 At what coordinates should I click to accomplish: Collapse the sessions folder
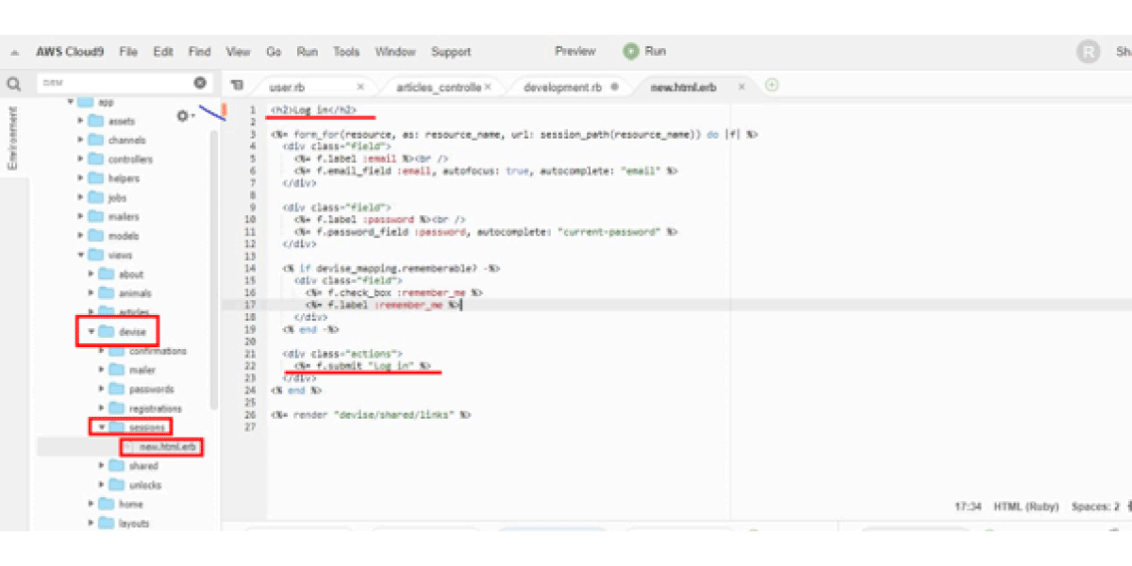[102, 427]
